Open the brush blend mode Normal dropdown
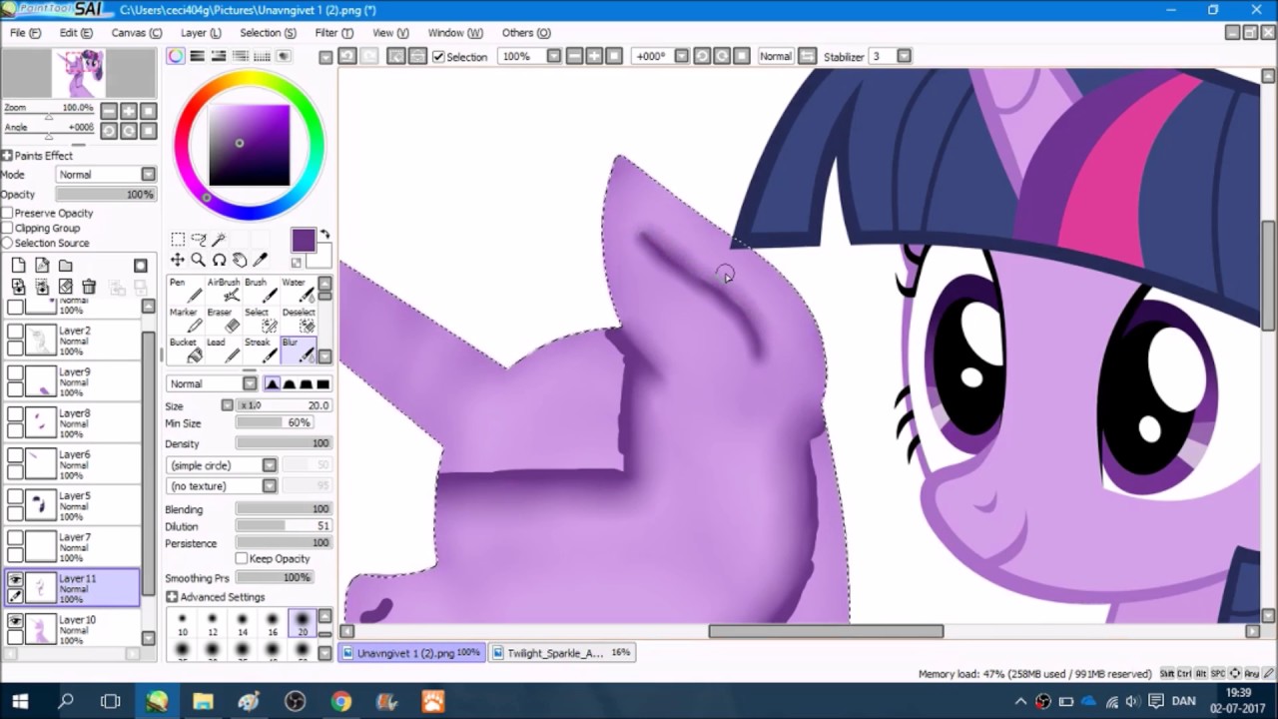 click(x=212, y=383)
